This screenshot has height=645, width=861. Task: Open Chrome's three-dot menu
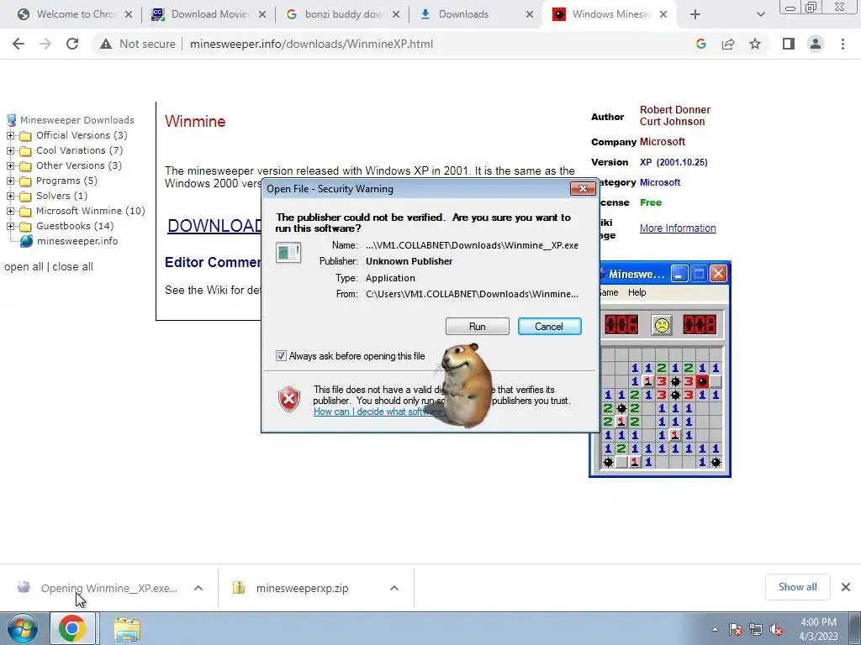(843, 44)
